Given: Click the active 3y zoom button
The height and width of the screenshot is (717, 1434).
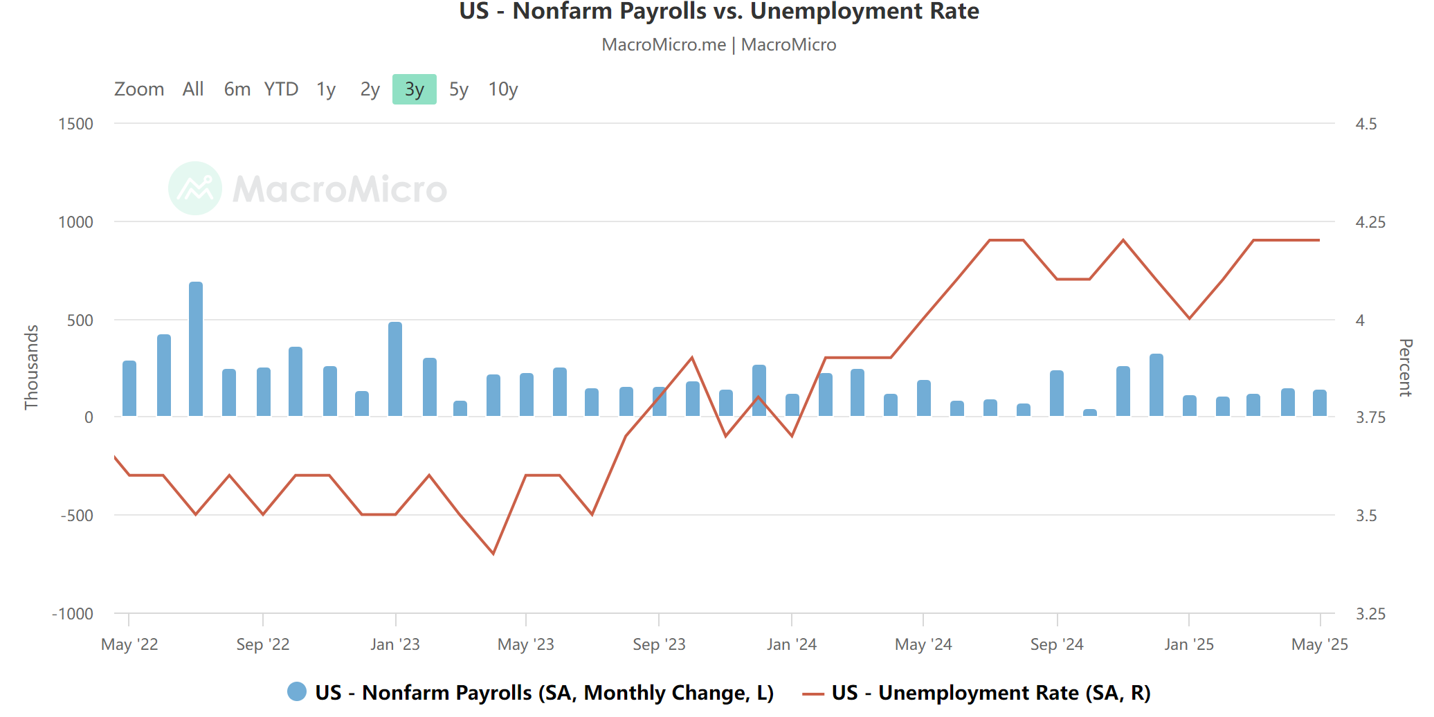Looking at the screenshot, I should click(x=414, y=89).
